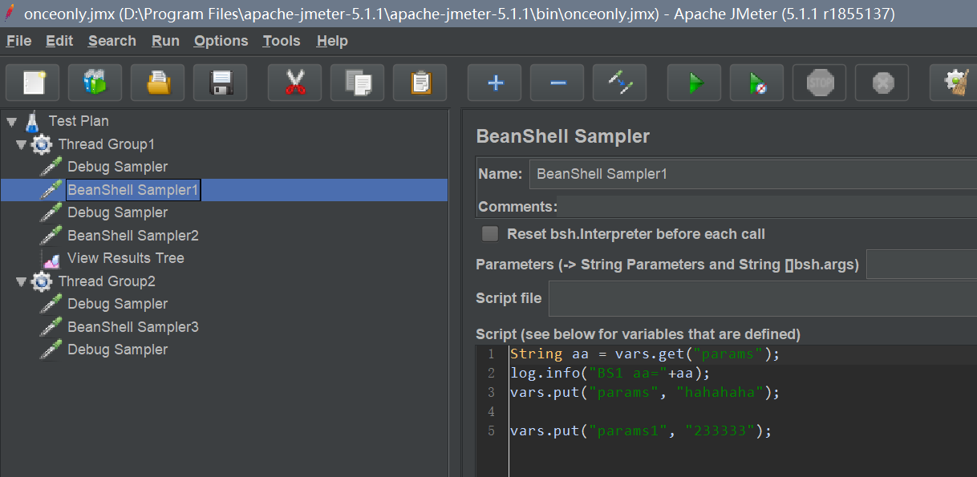Open the Templates toolbar icon
977x477 pixels.
(x=95, y=83)
